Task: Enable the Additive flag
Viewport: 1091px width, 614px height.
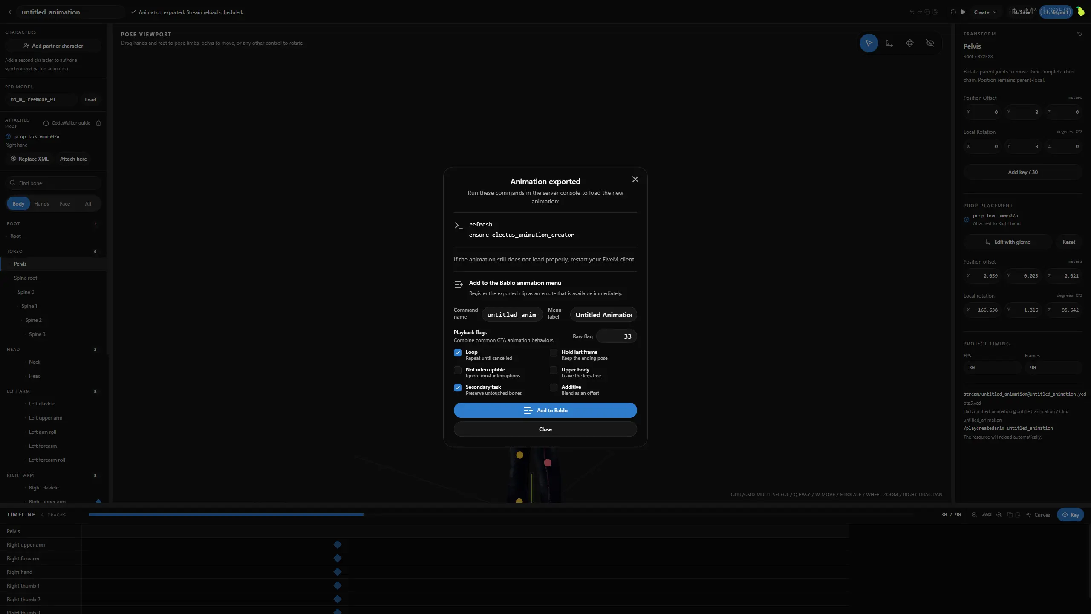Action: pos(554,388)
